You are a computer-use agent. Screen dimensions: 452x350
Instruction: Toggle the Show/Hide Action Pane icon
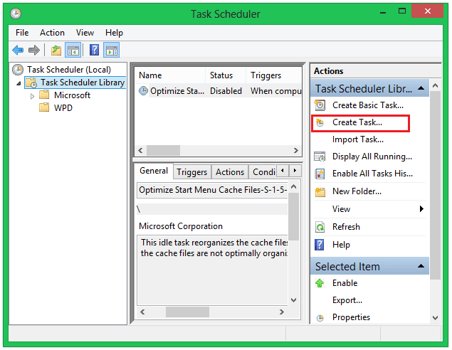(112, 51)
